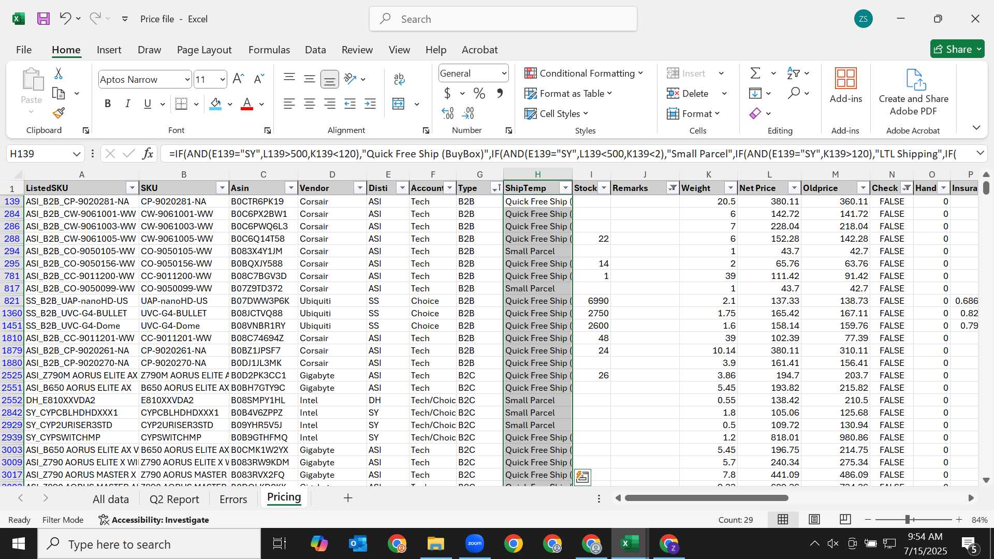
Task: Expand the formula bar chevron
Action: pyautogui.click(x=980, y=153)
